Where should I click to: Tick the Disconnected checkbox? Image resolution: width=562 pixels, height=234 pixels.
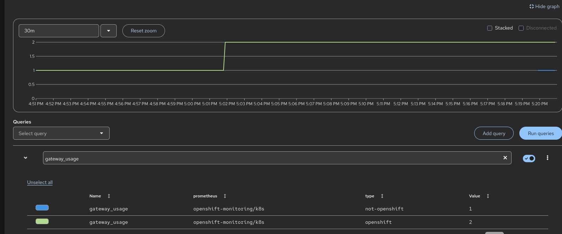coord(521,28)
